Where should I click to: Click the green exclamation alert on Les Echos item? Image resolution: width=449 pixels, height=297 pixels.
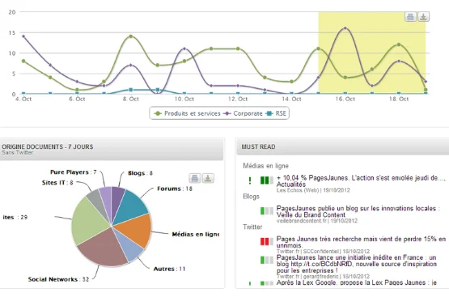tap(250, 180)
